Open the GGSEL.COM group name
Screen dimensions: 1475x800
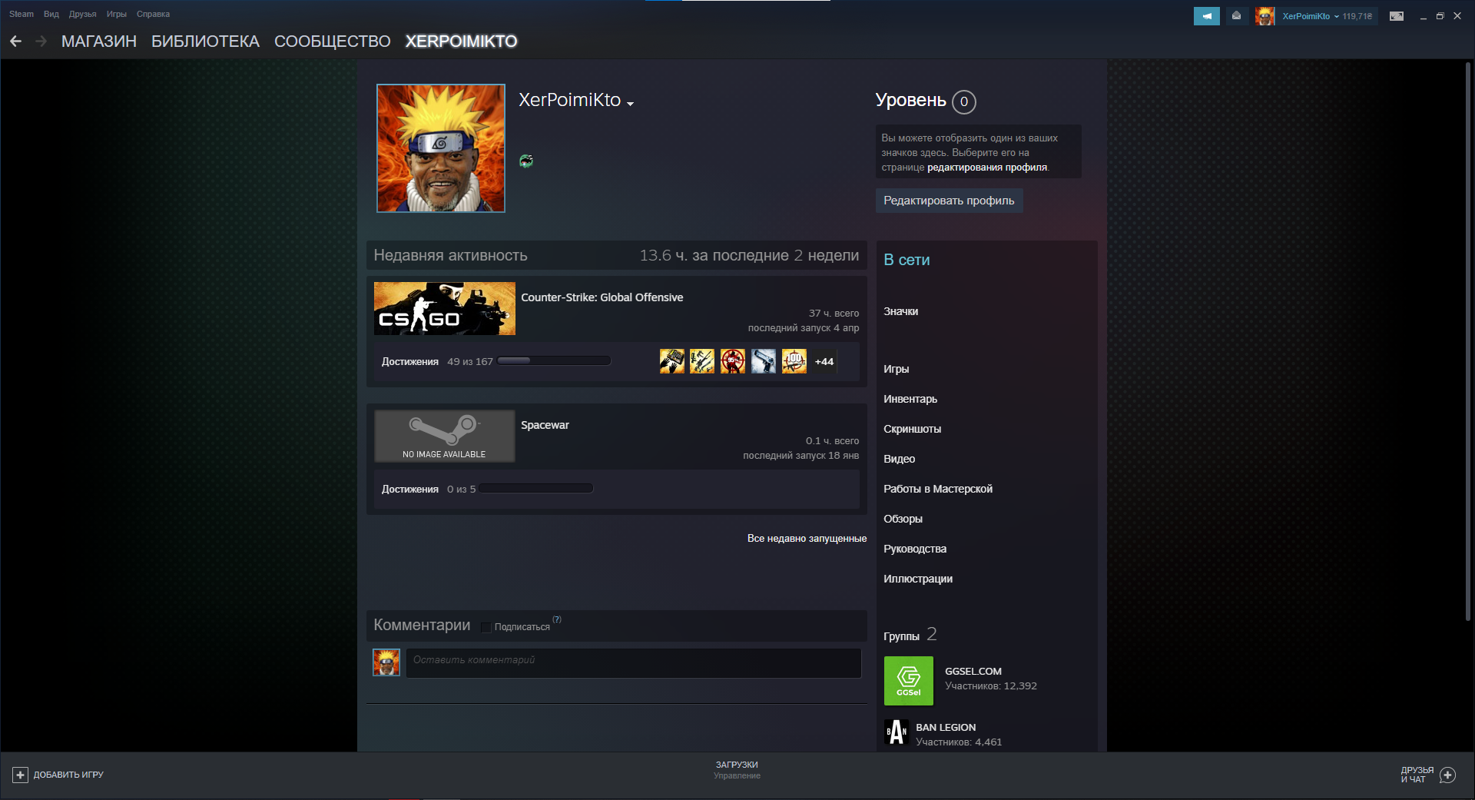coord(973,671)
